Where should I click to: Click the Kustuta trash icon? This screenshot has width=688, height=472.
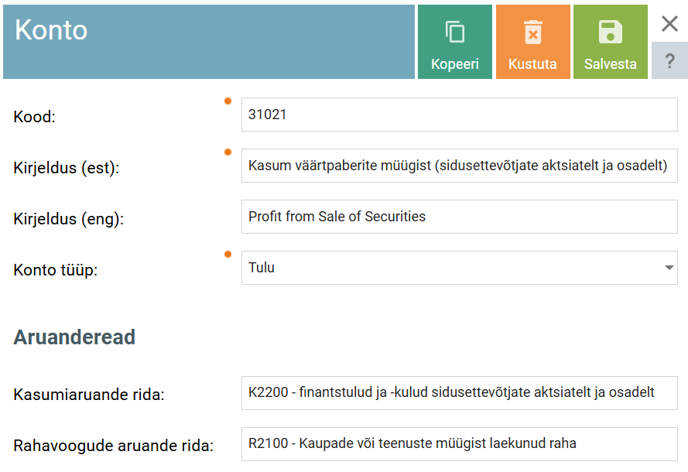[532, 32]
